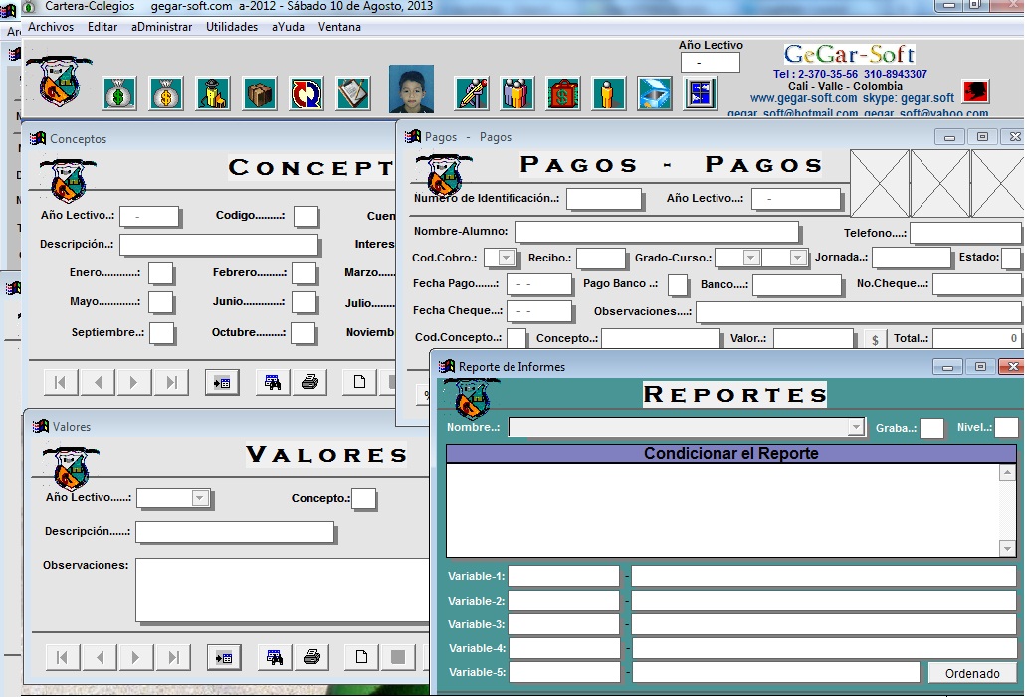The image size is (1025, 697).
Task: Click the red gift bag with dollar icon
Action: click(x=563, y=93)
